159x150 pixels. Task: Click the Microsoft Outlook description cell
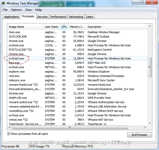pyautogui.click(x=98, y=37)
